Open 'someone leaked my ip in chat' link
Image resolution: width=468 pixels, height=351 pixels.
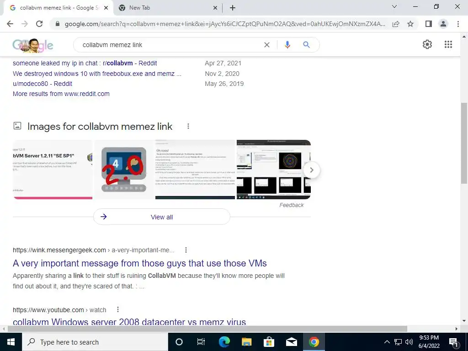(85, 63)
